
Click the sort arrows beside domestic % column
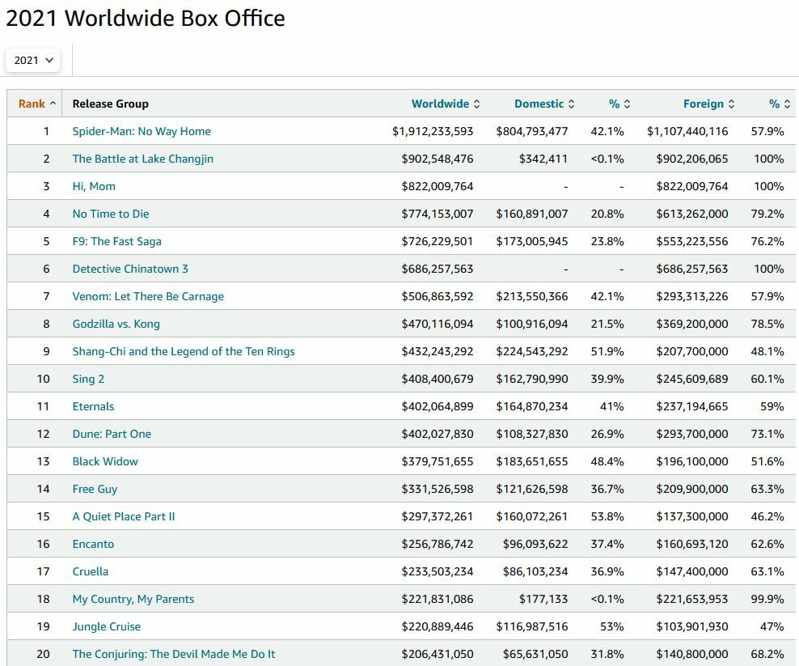(627, 104)
